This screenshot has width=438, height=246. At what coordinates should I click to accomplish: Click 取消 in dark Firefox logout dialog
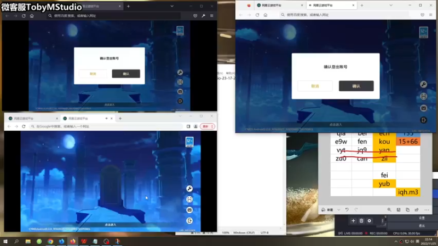tap(93, 74)
